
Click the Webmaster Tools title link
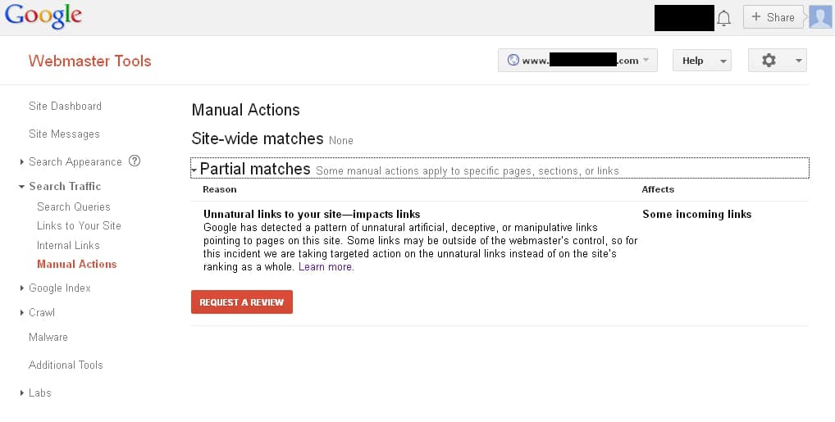pyautogui.click(x=89, y=61)
